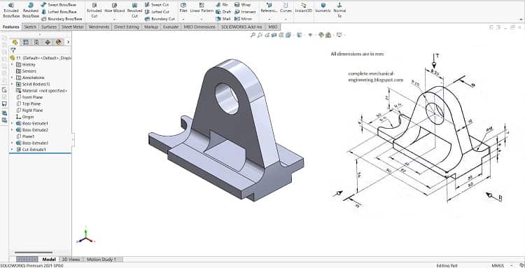Image resolution: width=525 pixels, height=268 pixels.
Task: Open the MMGS unit system selector
Action: coord(500,265)
